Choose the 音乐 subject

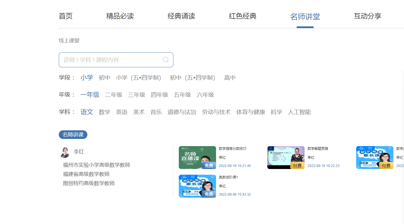point(156,112)
